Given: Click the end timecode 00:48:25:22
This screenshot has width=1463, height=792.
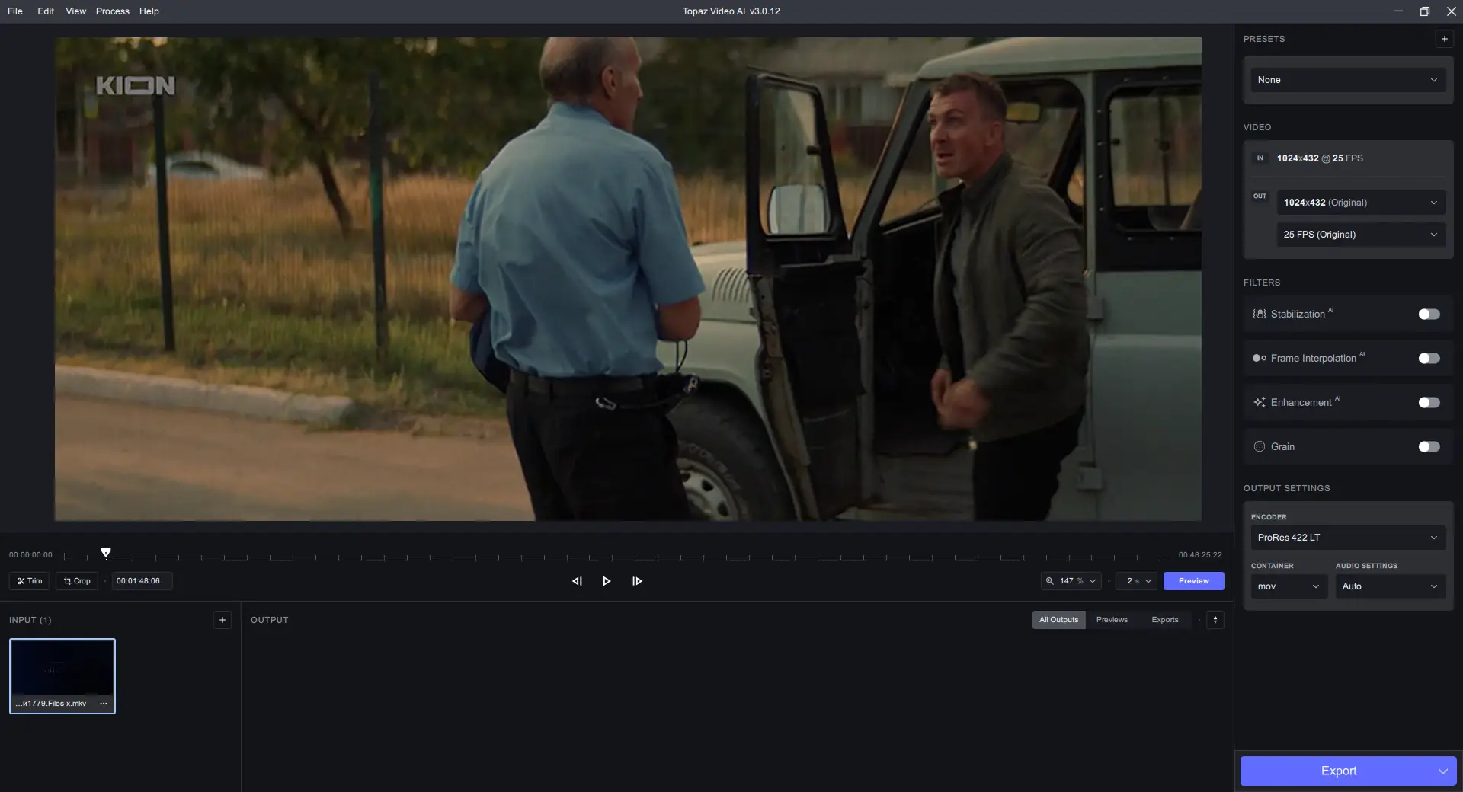Looking at the screenshot, I should 1200,555.
